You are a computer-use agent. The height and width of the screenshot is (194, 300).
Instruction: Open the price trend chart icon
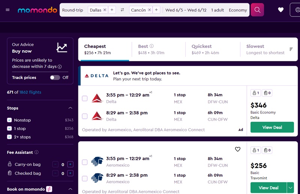click(x=62, y=48)
